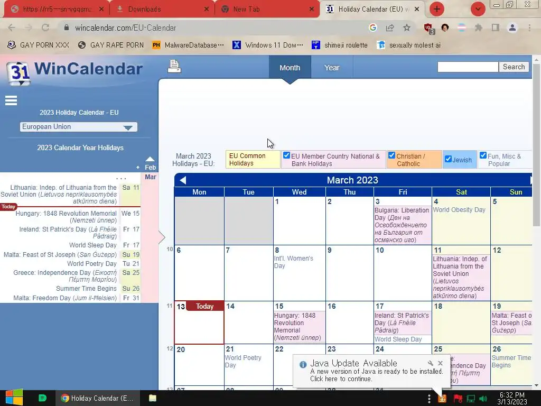Open Java notification settings wrench icon

point(430,363)
